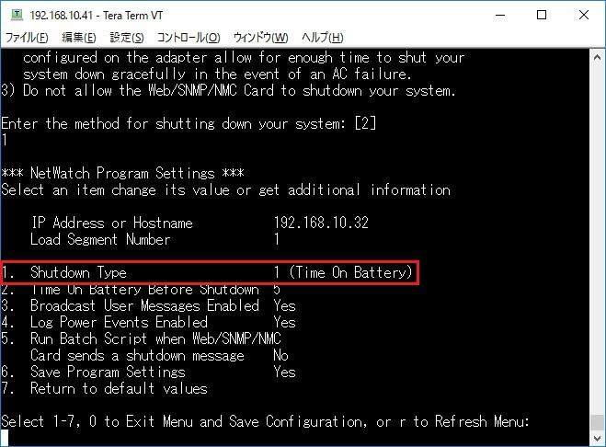This screenshot has width=606, height=447.
Task: Click 'Card sends a shutdown message' text
Action: coord(137,355)
